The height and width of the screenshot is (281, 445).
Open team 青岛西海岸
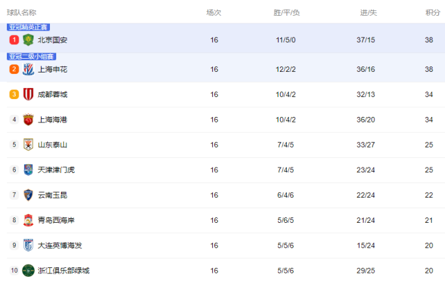pos(56,220)
